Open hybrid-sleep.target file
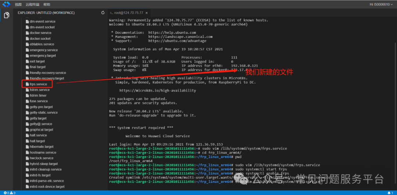 pyautogui.click(x=43, y=164)
